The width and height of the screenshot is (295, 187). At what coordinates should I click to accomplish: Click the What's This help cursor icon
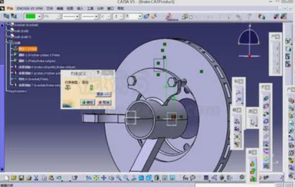click(75, 178)
